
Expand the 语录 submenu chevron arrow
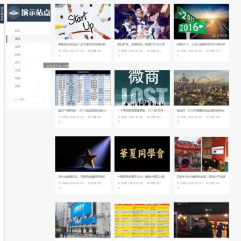(x=38, y=87)
